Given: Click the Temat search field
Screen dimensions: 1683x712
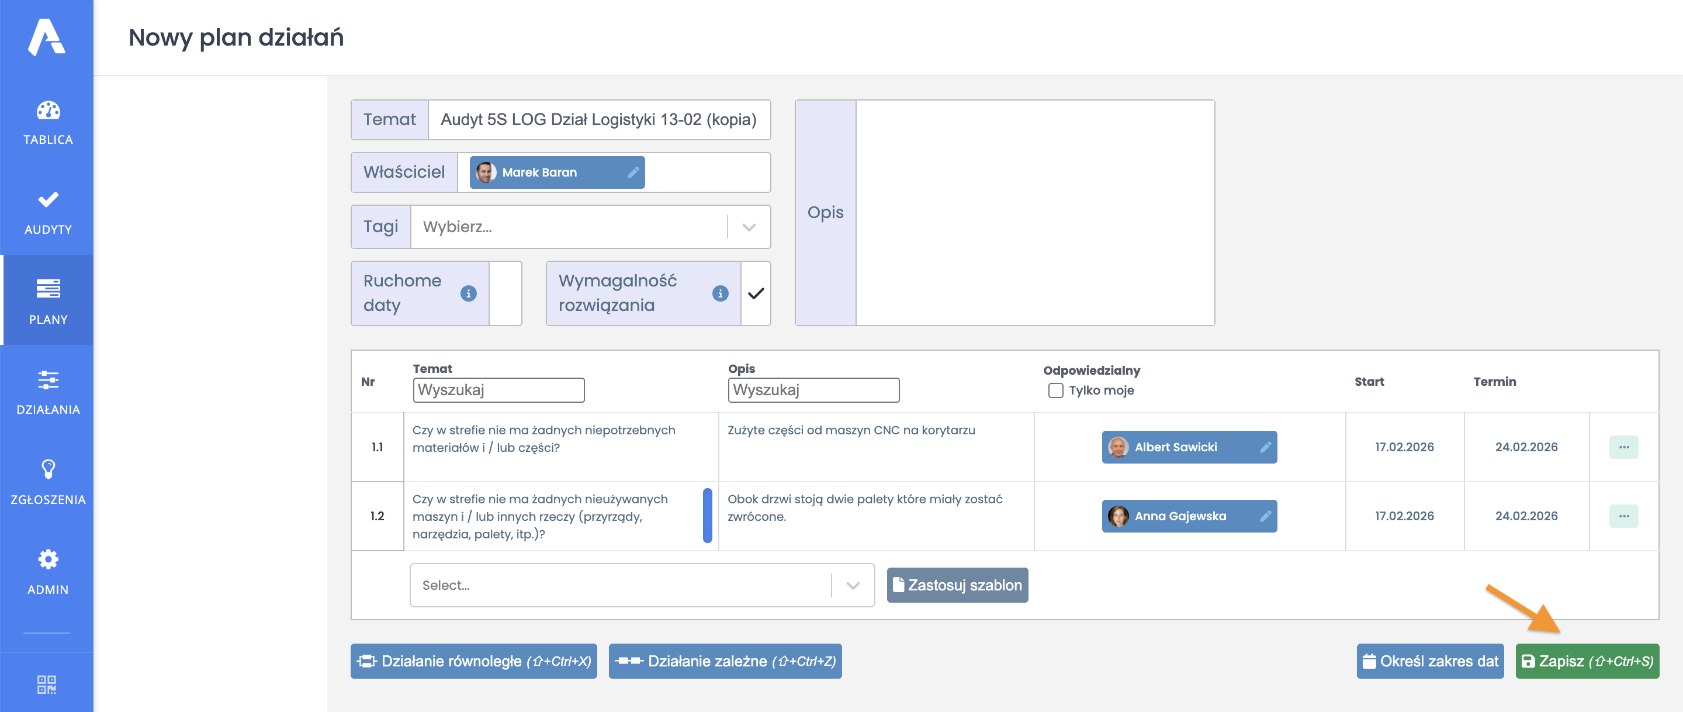Looking at the screenshot, I should point(498,390).
